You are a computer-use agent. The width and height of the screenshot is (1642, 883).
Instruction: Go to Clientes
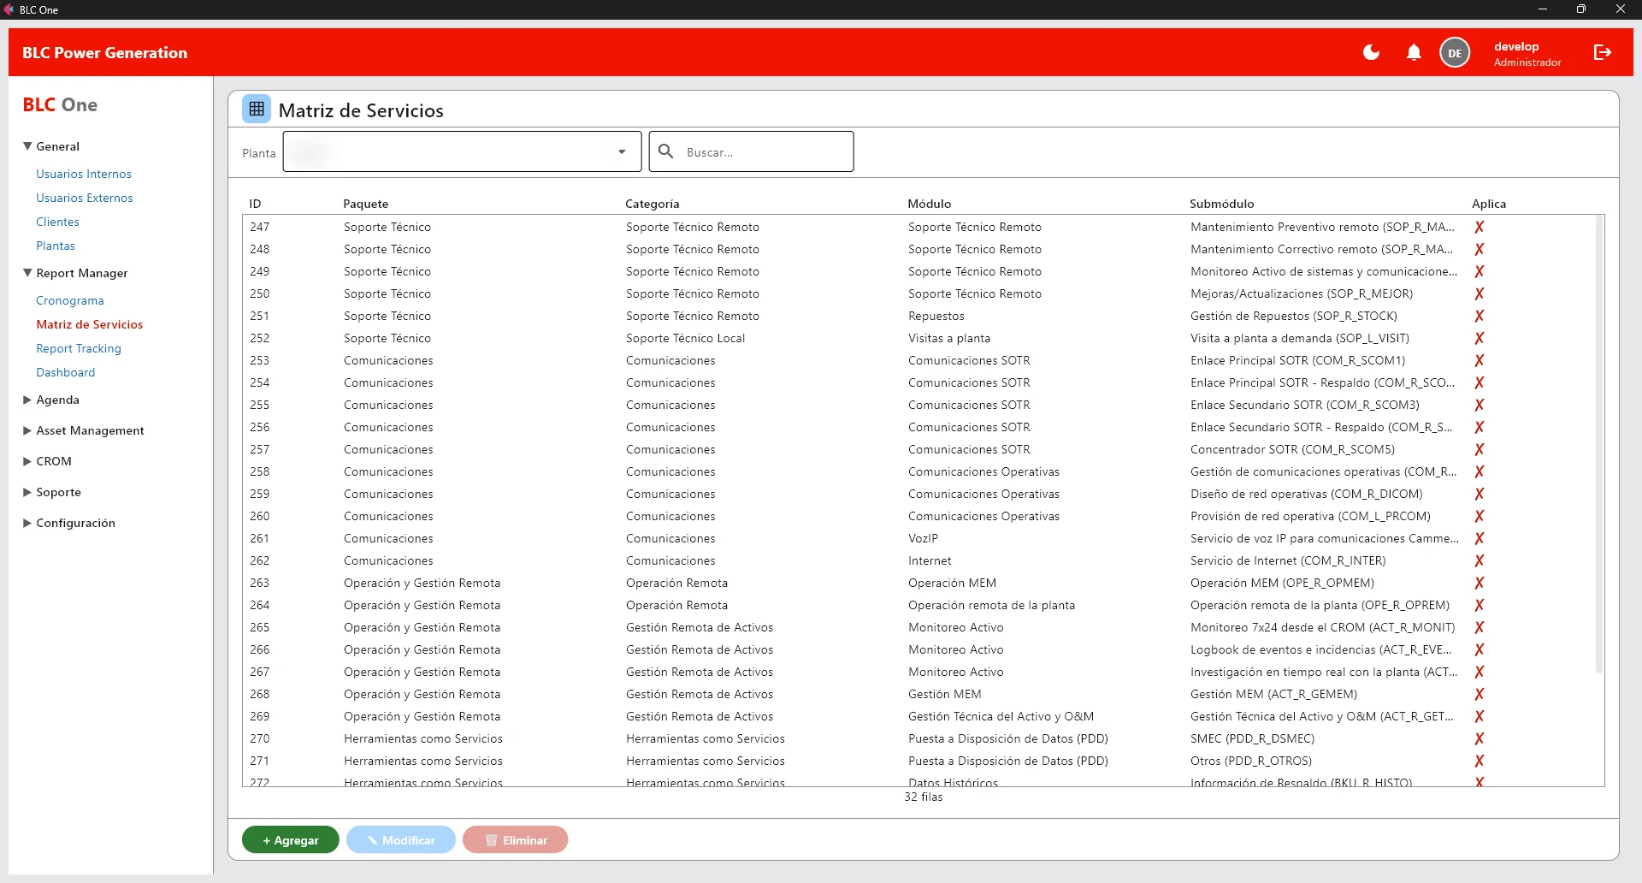tap(57, 222)
